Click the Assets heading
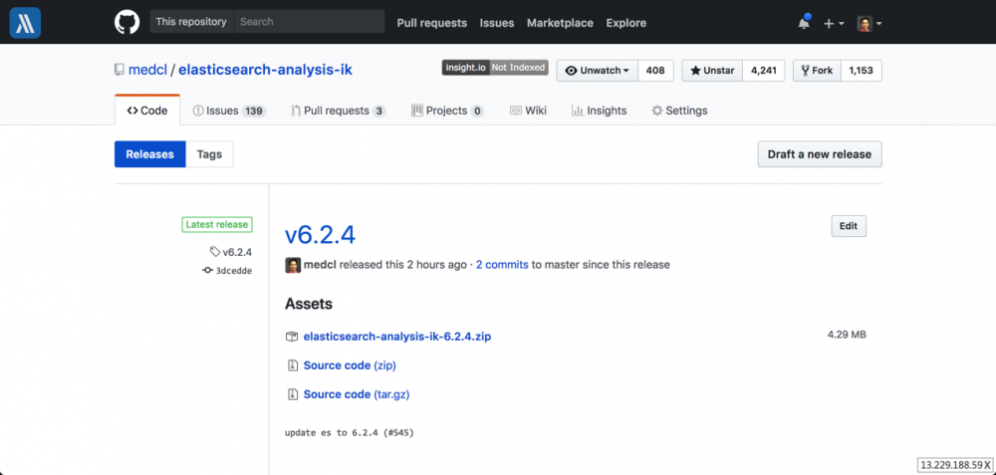The height and width of the screenshot is (475, 996). click(309, 304)
